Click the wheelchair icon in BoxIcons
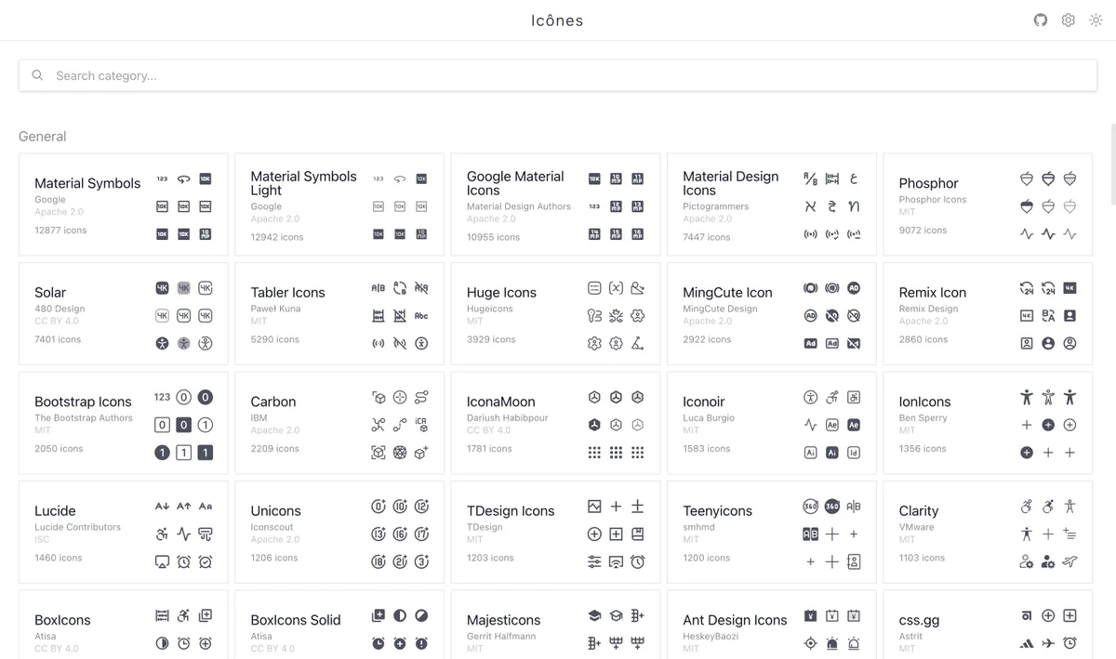 click(x=183, y=615)
